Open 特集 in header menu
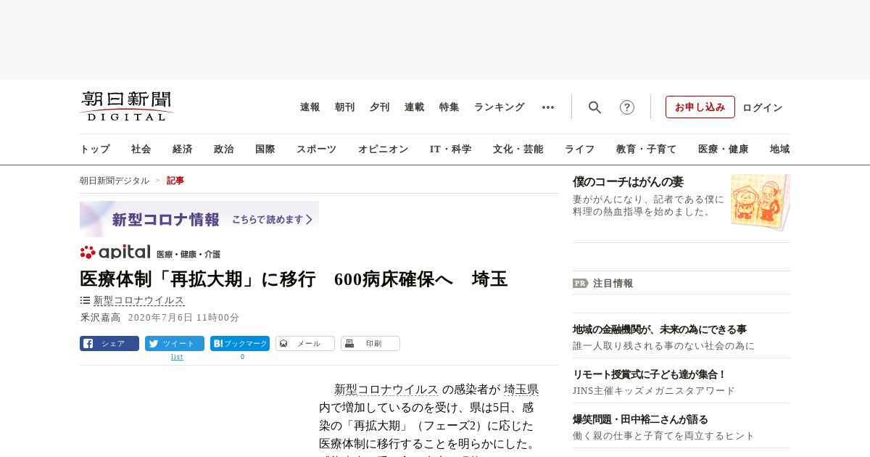The height and width of the screenshot is (457, 870). (449, 107)
